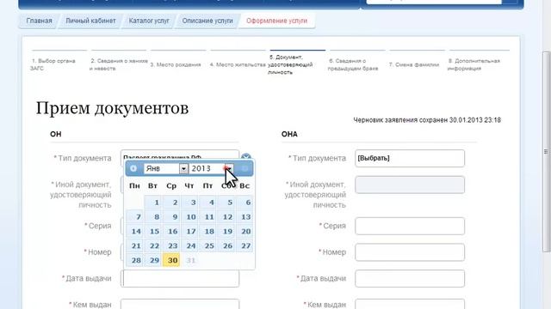Select calendar day 7

(x=134, y=217)
